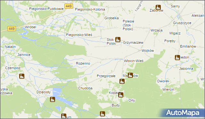Viewport: 205px width, 119px height.
Task: Click the Grobelka place name
Action: (111, 18)
